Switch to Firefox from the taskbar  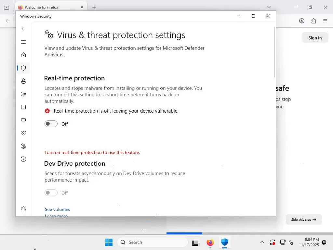(x=210, y=243)
